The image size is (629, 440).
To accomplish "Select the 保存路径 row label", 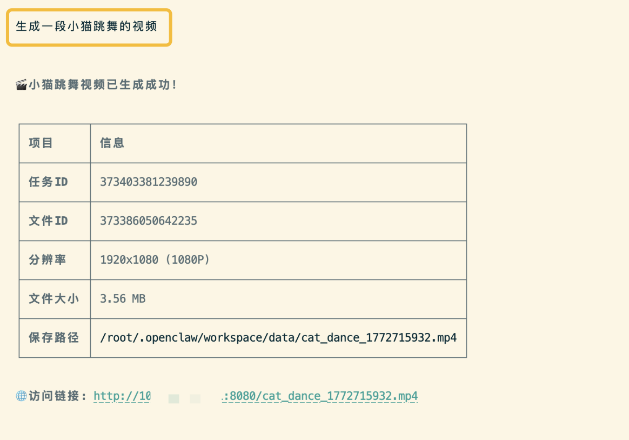I will [x=53, y=338].
